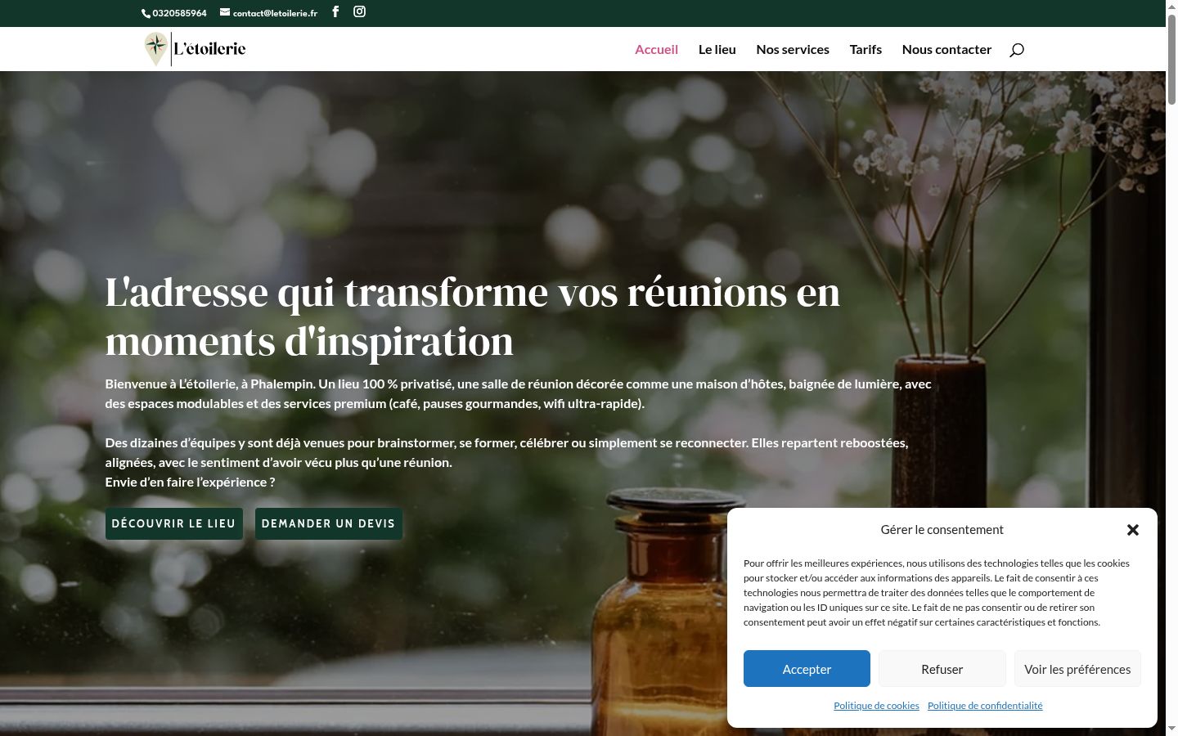This screenshot has height=736, width=1178.
Task: Click the hero heading "L'adresse qui transforme vos réunions"
Action: pos(473,316)
